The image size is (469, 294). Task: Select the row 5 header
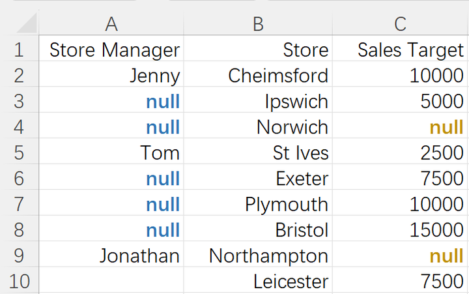point(19,153)
